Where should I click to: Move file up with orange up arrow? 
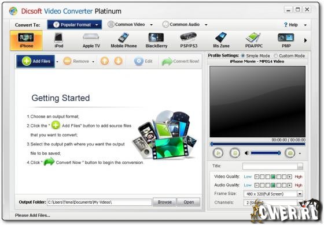click(x=105, y=61)
